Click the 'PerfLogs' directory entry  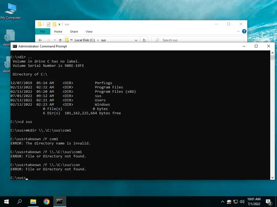coord(104,83)
